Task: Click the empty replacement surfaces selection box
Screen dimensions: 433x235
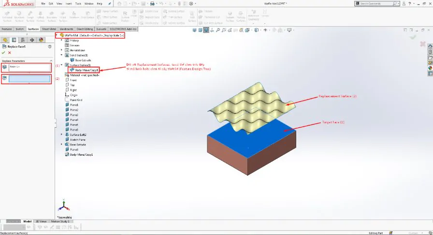Action: coord(29,79)
